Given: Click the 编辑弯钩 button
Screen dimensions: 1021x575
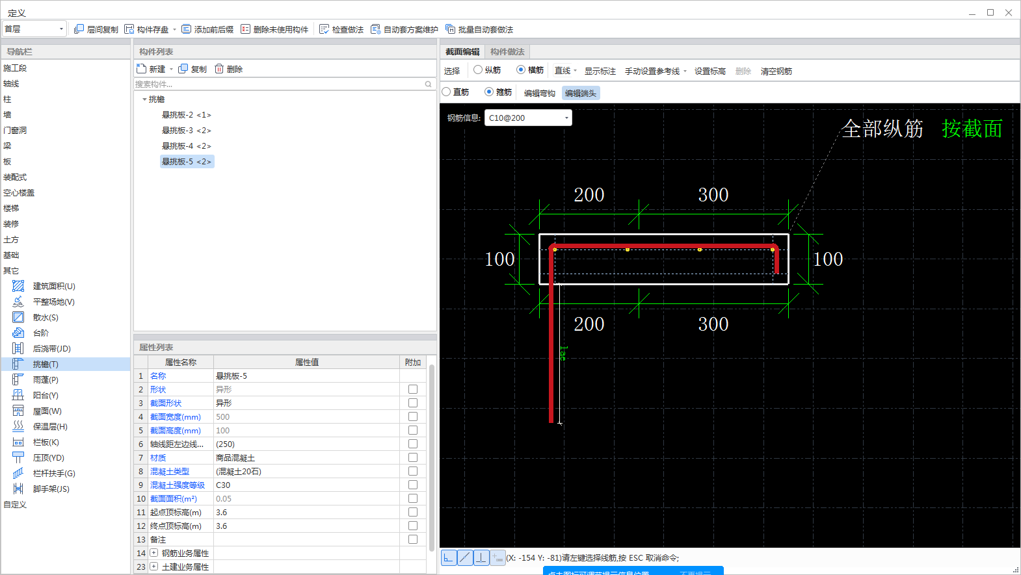Looking at the screenshot, I should (539, 93).
